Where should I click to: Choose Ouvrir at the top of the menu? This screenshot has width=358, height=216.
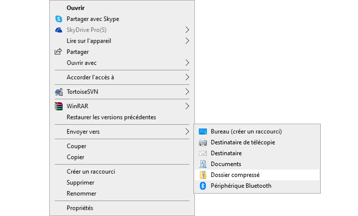76,8
